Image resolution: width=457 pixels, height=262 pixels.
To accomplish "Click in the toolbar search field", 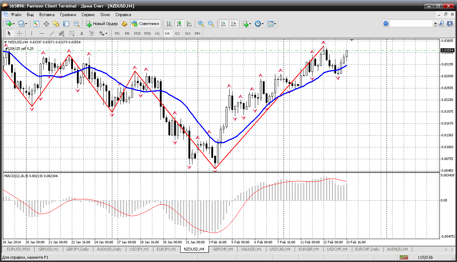I will pyautogui.click(x=411, y=24).
